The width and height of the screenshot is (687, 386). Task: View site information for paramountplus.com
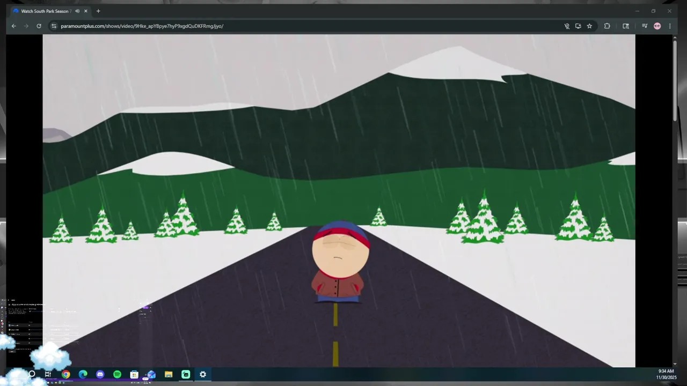pos(54,26)
